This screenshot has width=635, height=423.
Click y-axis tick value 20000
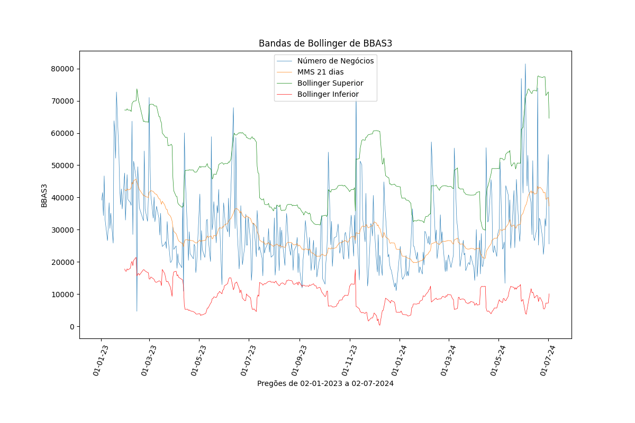pyautogui.click(x=63, y=262)
